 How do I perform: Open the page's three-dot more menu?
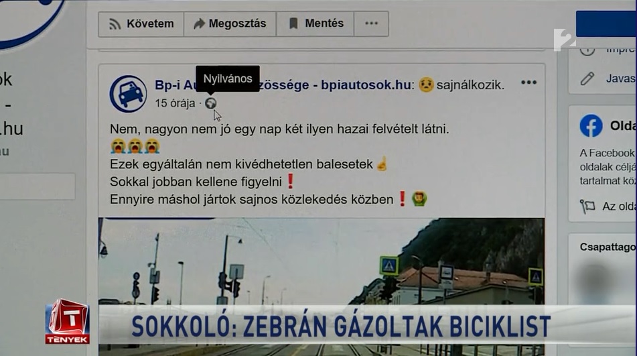(371, 24)
